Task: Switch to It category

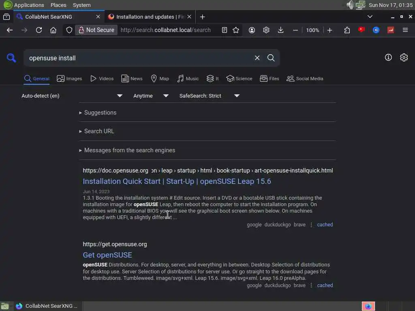Action: click(212, 79)
